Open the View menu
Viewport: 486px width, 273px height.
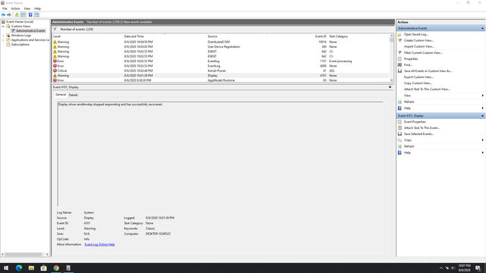(27, 8)
